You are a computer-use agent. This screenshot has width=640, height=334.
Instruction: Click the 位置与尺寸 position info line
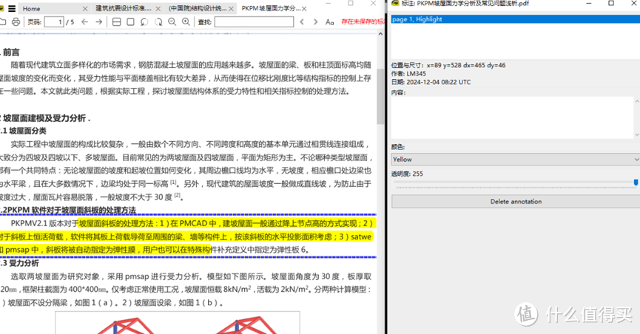(x=448, y=65)
